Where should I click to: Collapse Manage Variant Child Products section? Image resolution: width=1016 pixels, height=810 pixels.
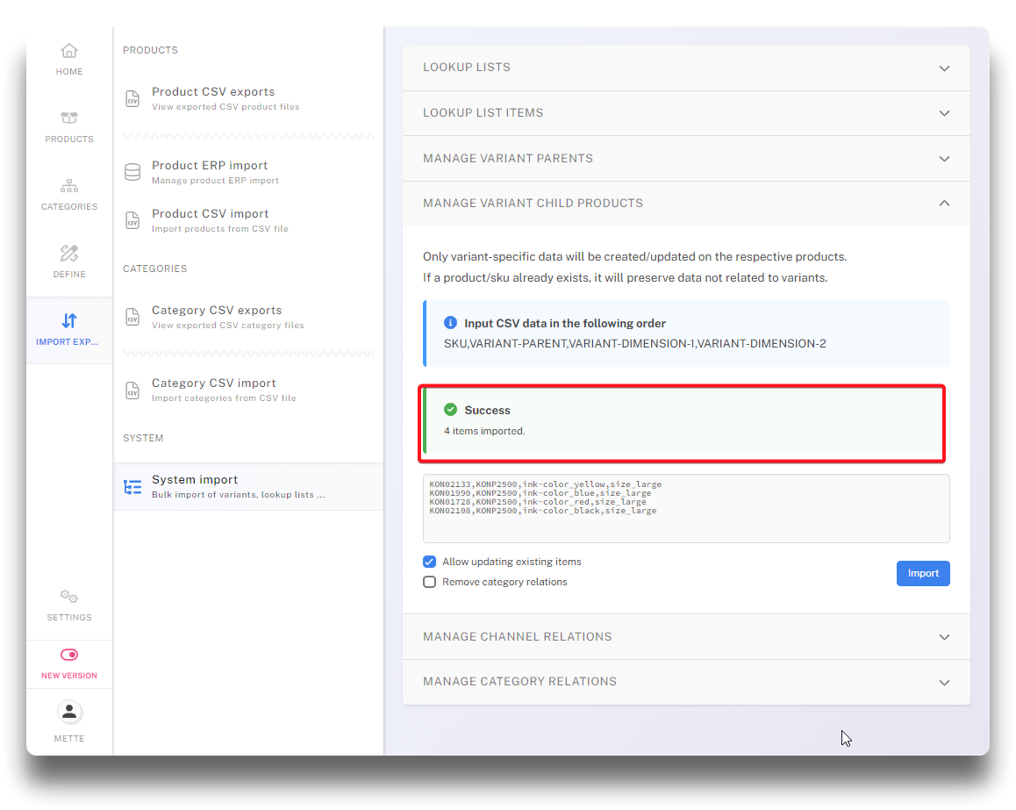(x=685, y=204)
